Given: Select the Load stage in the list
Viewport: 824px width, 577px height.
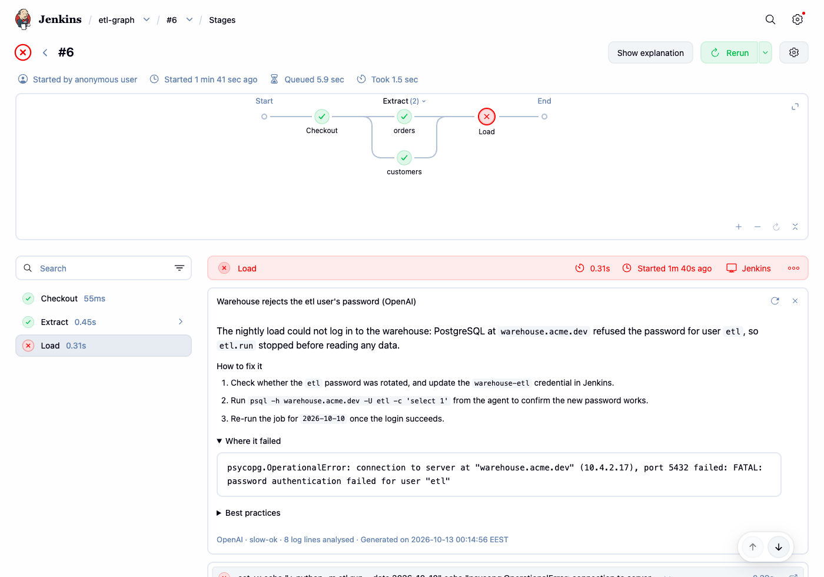Looking at the screenshot, I should coord(104,346).
